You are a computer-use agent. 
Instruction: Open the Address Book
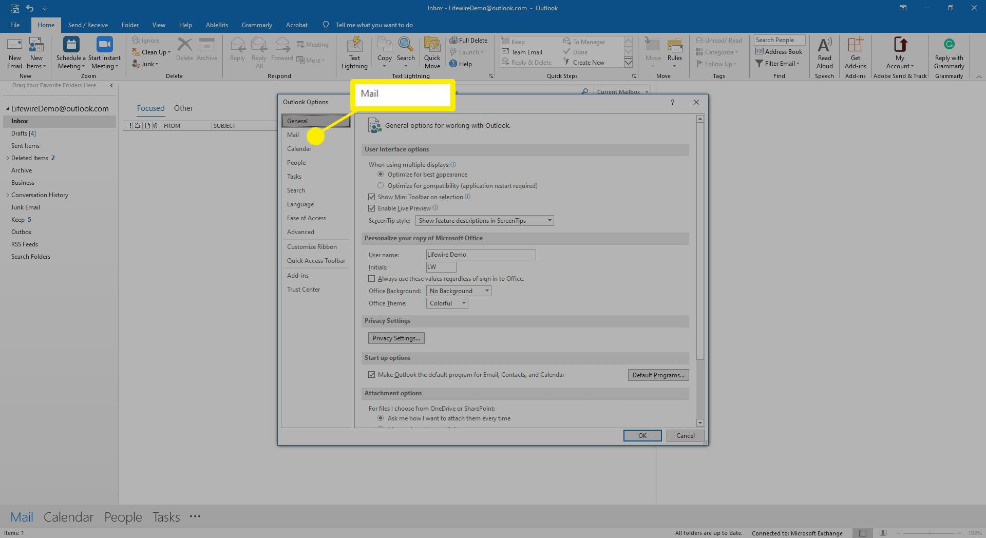[779, 51]
